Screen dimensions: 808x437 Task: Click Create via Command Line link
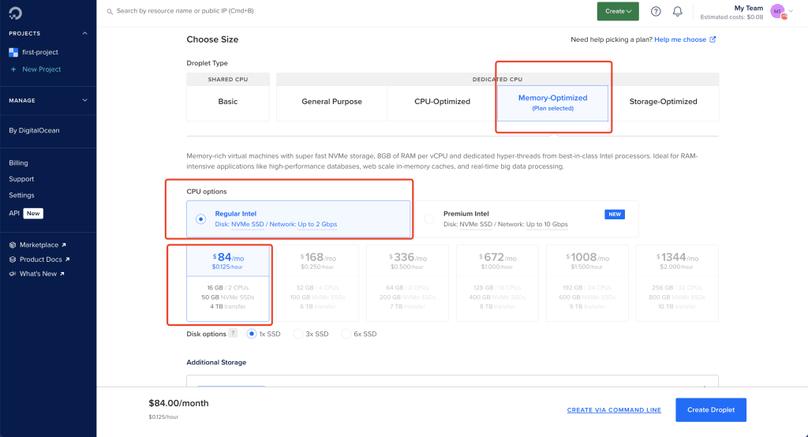click(614, 410)
